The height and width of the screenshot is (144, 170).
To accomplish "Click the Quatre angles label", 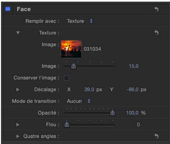I will [41, 136].
